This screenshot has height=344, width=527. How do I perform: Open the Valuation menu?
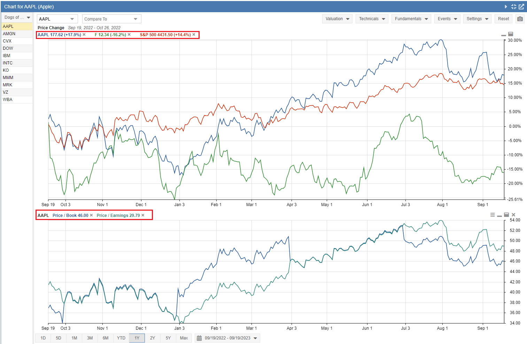point(338,19)
